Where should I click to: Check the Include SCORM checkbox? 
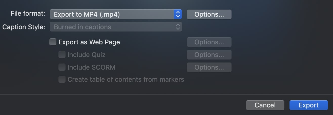(62, 67)
